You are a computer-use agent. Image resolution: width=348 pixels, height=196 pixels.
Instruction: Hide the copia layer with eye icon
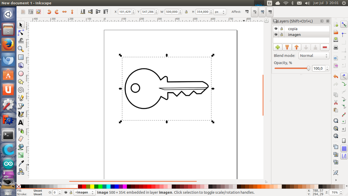pyautogui.click(x=276, y=29)
